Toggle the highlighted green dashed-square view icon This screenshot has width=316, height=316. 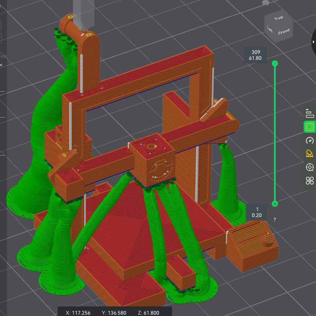(x=310, y=127)
